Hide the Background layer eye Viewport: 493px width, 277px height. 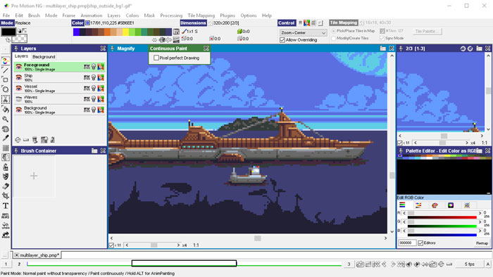click(x=19, y=110)
